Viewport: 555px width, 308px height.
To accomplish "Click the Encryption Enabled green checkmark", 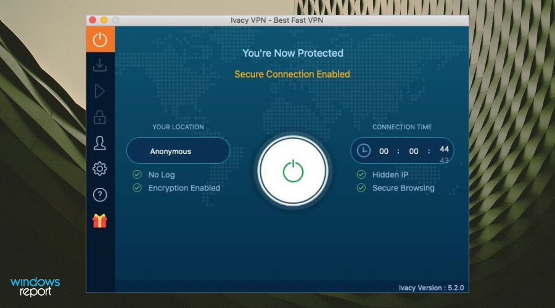I will pyautogui.click(x=137, y=188).
